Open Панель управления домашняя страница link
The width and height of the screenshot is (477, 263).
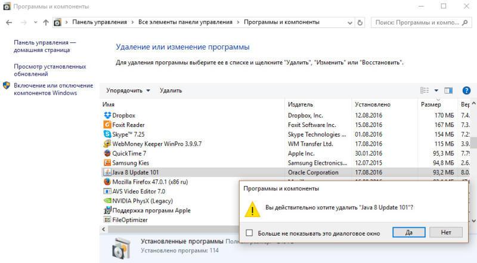tap(45, 47)
